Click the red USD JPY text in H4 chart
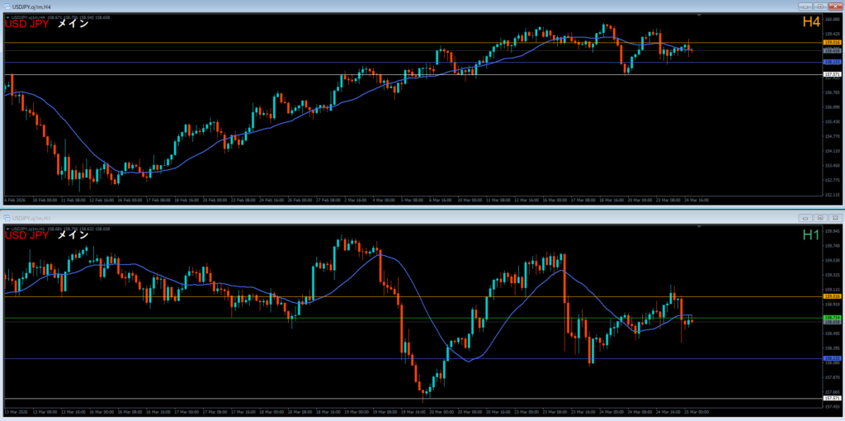 (x=26, y=24)
